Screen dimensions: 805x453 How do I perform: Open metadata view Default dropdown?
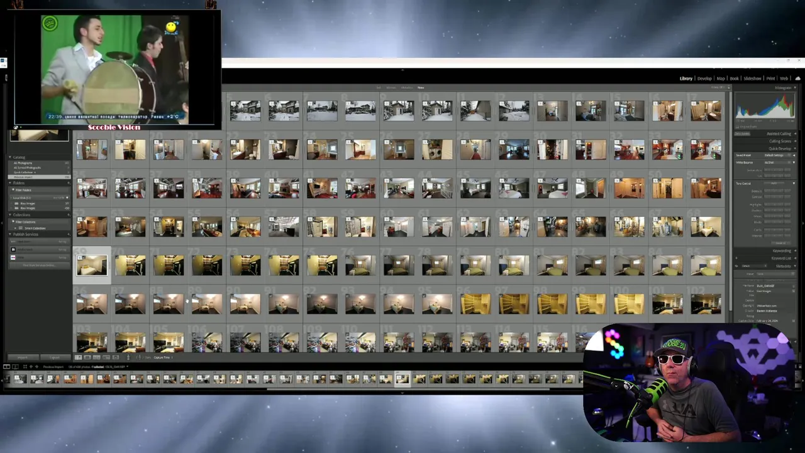coord(753,266)
